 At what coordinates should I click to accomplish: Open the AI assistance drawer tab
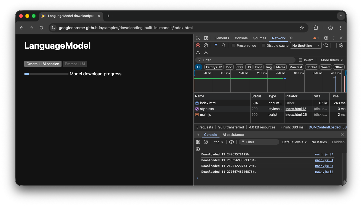[x=233, y=135]
